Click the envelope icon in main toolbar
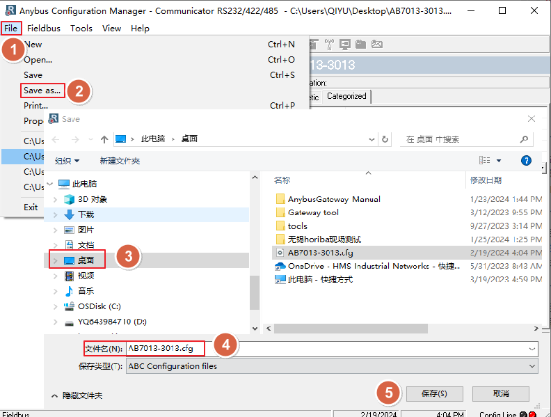Viewport: 551px width, 417px height. pos(376,45)
